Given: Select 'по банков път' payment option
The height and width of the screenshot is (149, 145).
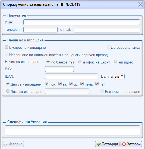Looking at the screenshot, I should [x=48, y=62].
